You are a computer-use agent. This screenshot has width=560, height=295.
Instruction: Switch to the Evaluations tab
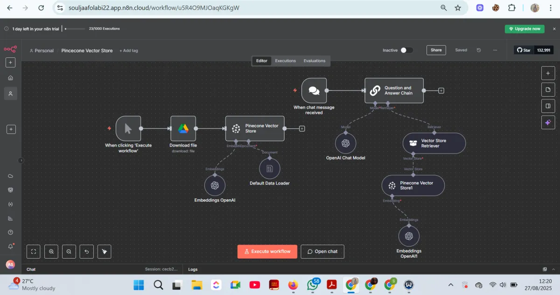[x=315, y=61]
